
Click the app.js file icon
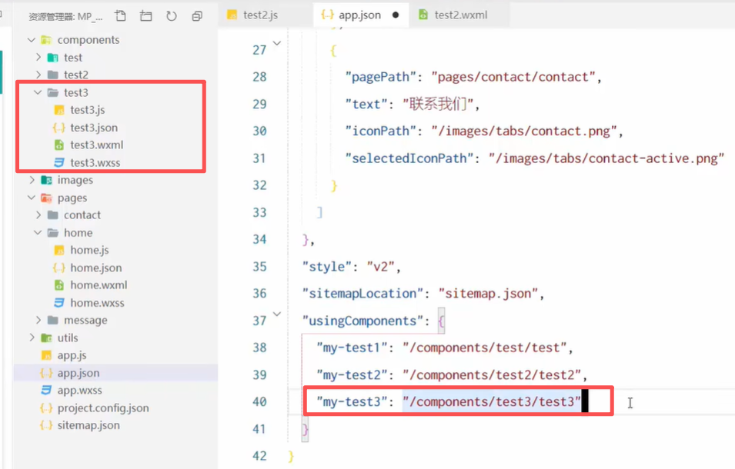click(46, 355)
